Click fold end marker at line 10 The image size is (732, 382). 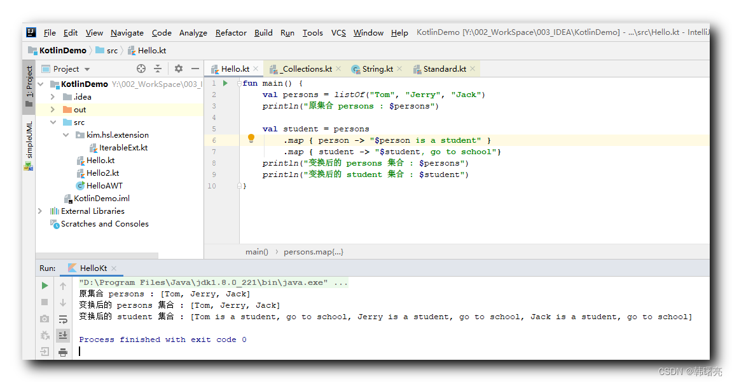point(239,186)
